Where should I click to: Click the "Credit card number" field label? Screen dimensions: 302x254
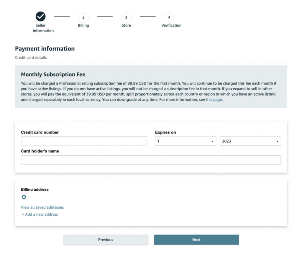tap(40, 132)
